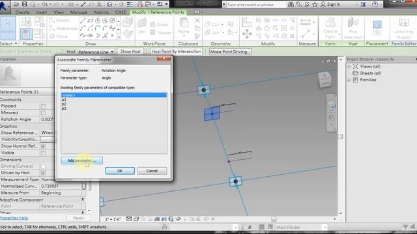Select parameter p2 in the list
Screen dimensions: 417x234
[114, 104]
